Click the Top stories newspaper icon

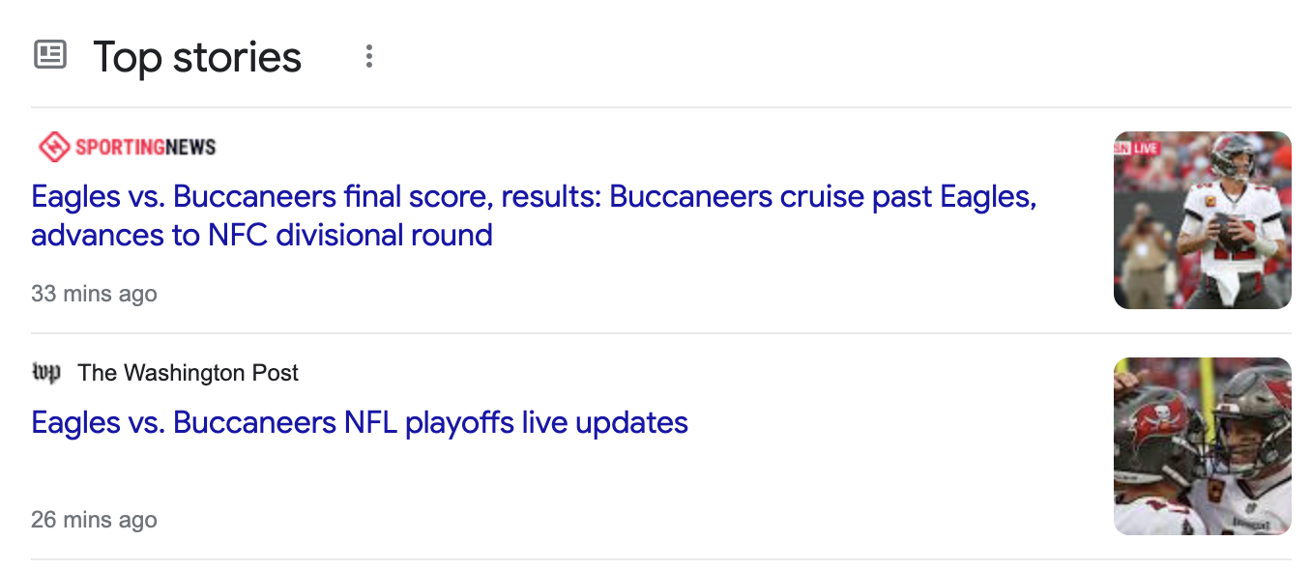tap(50, 55)
